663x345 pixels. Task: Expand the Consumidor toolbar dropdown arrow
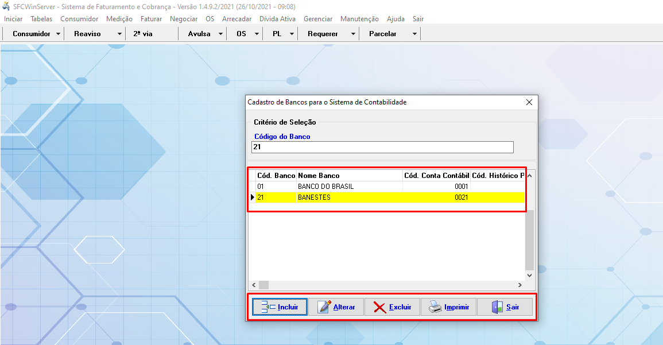point(59,34)
